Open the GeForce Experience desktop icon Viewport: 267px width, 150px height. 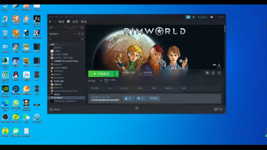click(5, 91)
